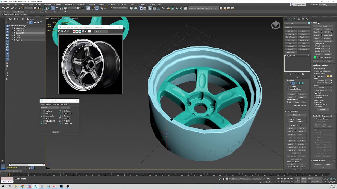337x189 pixels.
Task: Open the Home Grid tab
Action: 56,104
